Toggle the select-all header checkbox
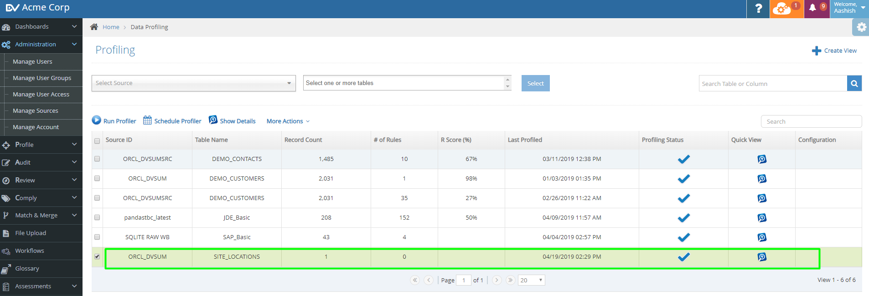The height and width of the screenshot is (296, 869). [x=97, y=141]
